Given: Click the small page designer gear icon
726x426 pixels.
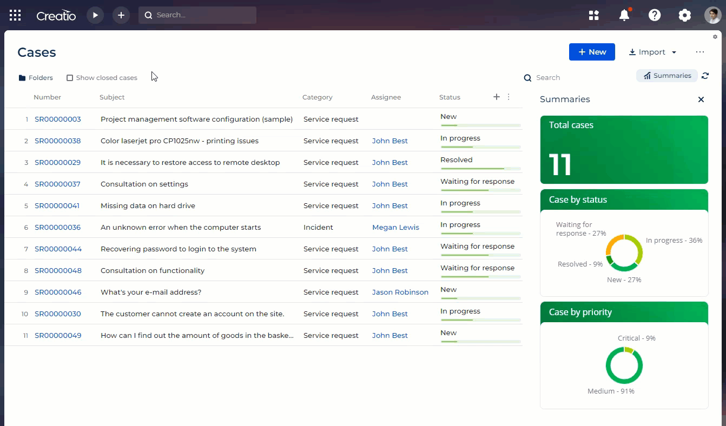Looking at the screenshot, I should [x=715, y=37].
